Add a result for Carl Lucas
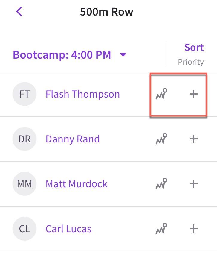This screenshot has height=267, width=217. (193, 229)
